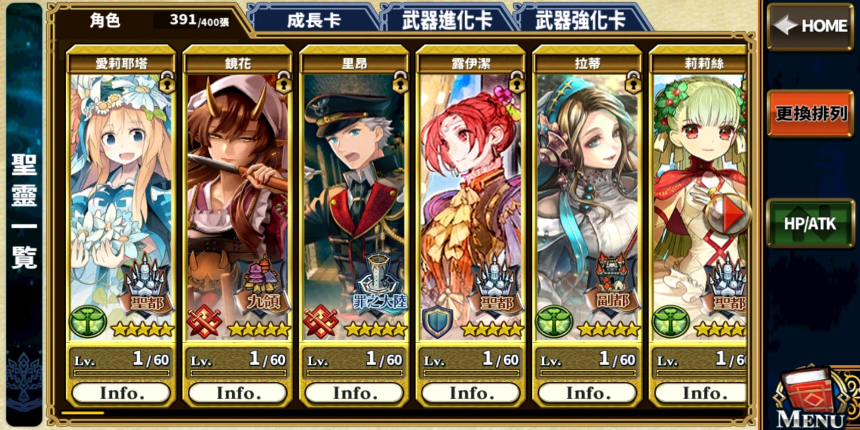Toggle the lock icon on 里昂 card
860x430 pixels.
pos(400,83)
